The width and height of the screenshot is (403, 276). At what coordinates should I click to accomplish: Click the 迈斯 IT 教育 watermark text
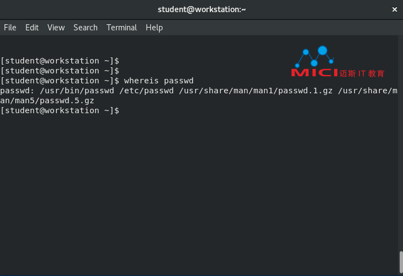pyautogui.click(x=362, y=73)
